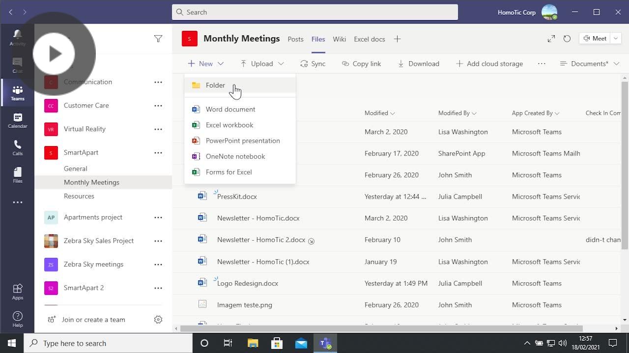
Task: Click the Copy link button
Action: (361, 64)
